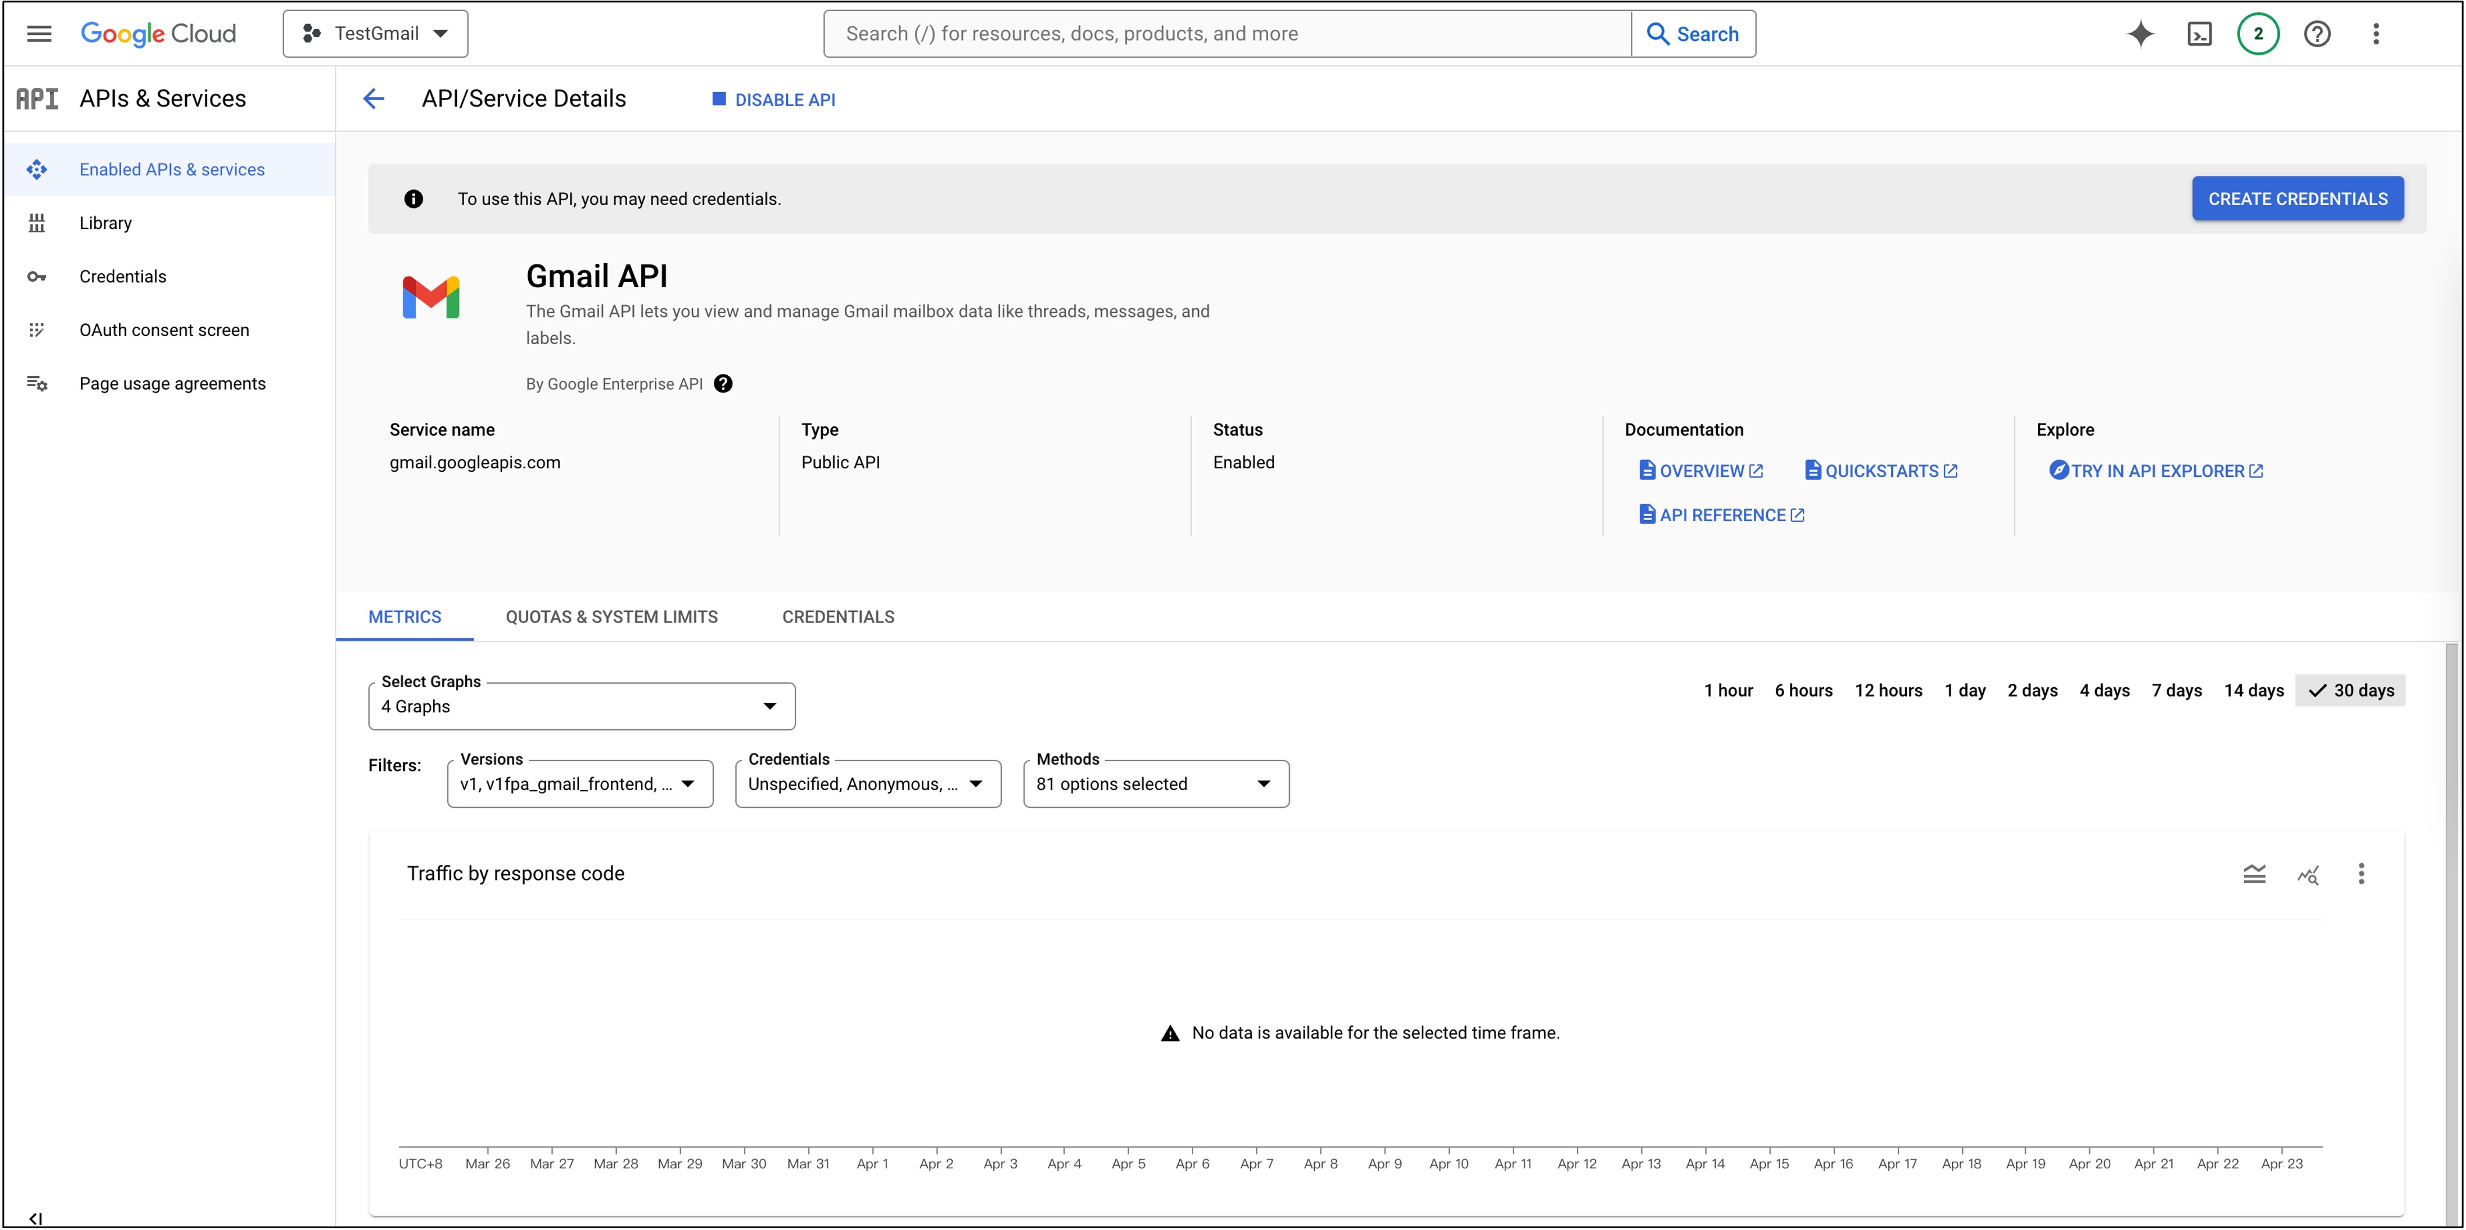
Task: Open Enabled APIs & services menu item
Action: click(x=171, y=169)
